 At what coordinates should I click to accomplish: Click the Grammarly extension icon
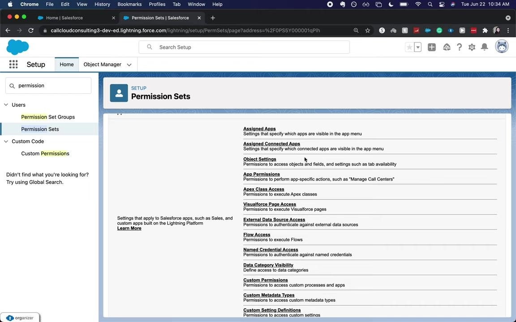[439, 30]
